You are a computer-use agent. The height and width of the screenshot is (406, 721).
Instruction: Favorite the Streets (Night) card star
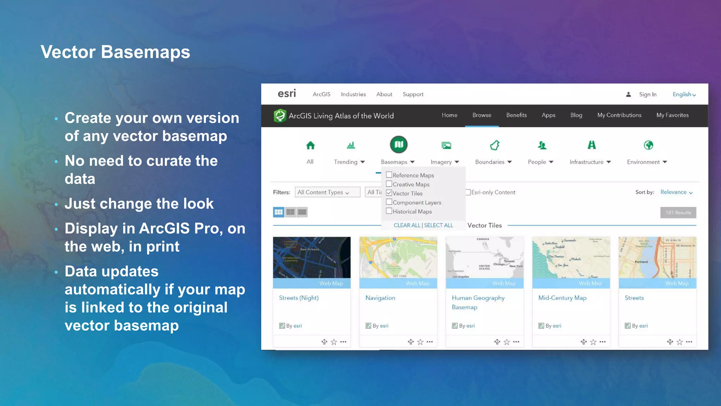pos(334,342)
